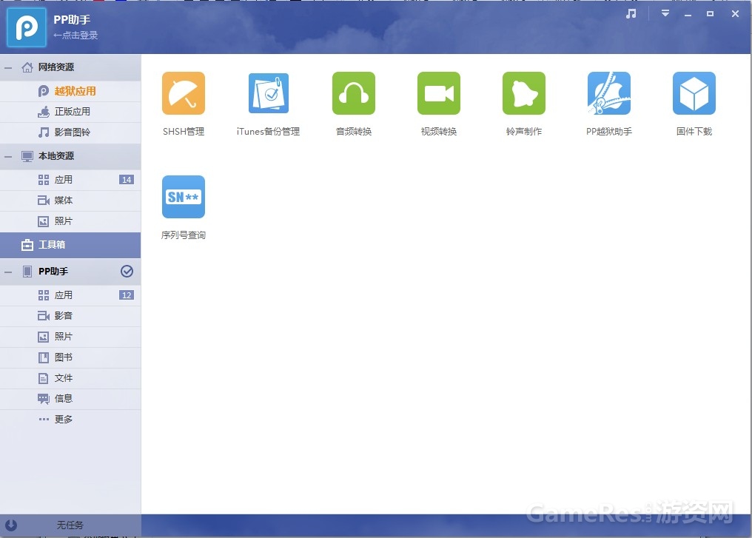Image resolution: width=752 pixels, height=538 pixels.
Task: Click the 12 count badge
Action: [x=127, y=295]
